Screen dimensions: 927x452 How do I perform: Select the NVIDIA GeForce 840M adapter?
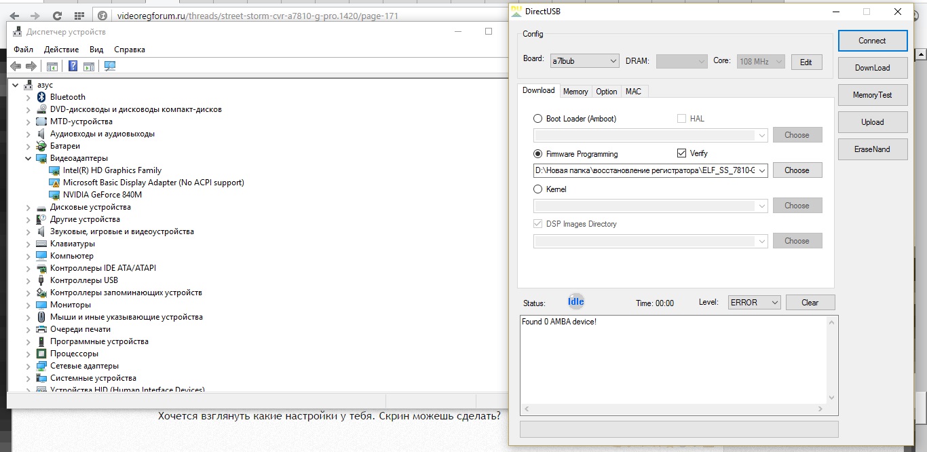[102, 195]
